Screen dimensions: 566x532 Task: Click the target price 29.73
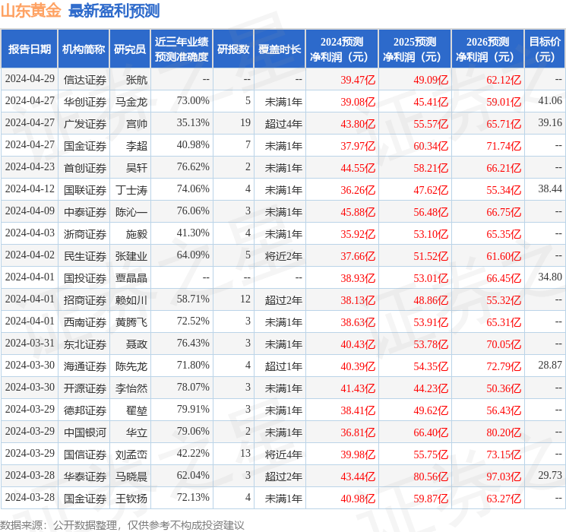(550, 475)
